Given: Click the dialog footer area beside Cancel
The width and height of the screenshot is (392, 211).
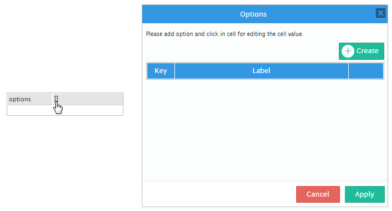Looking at the screenshot, I should pyautogui.click(x=219, y=194).
